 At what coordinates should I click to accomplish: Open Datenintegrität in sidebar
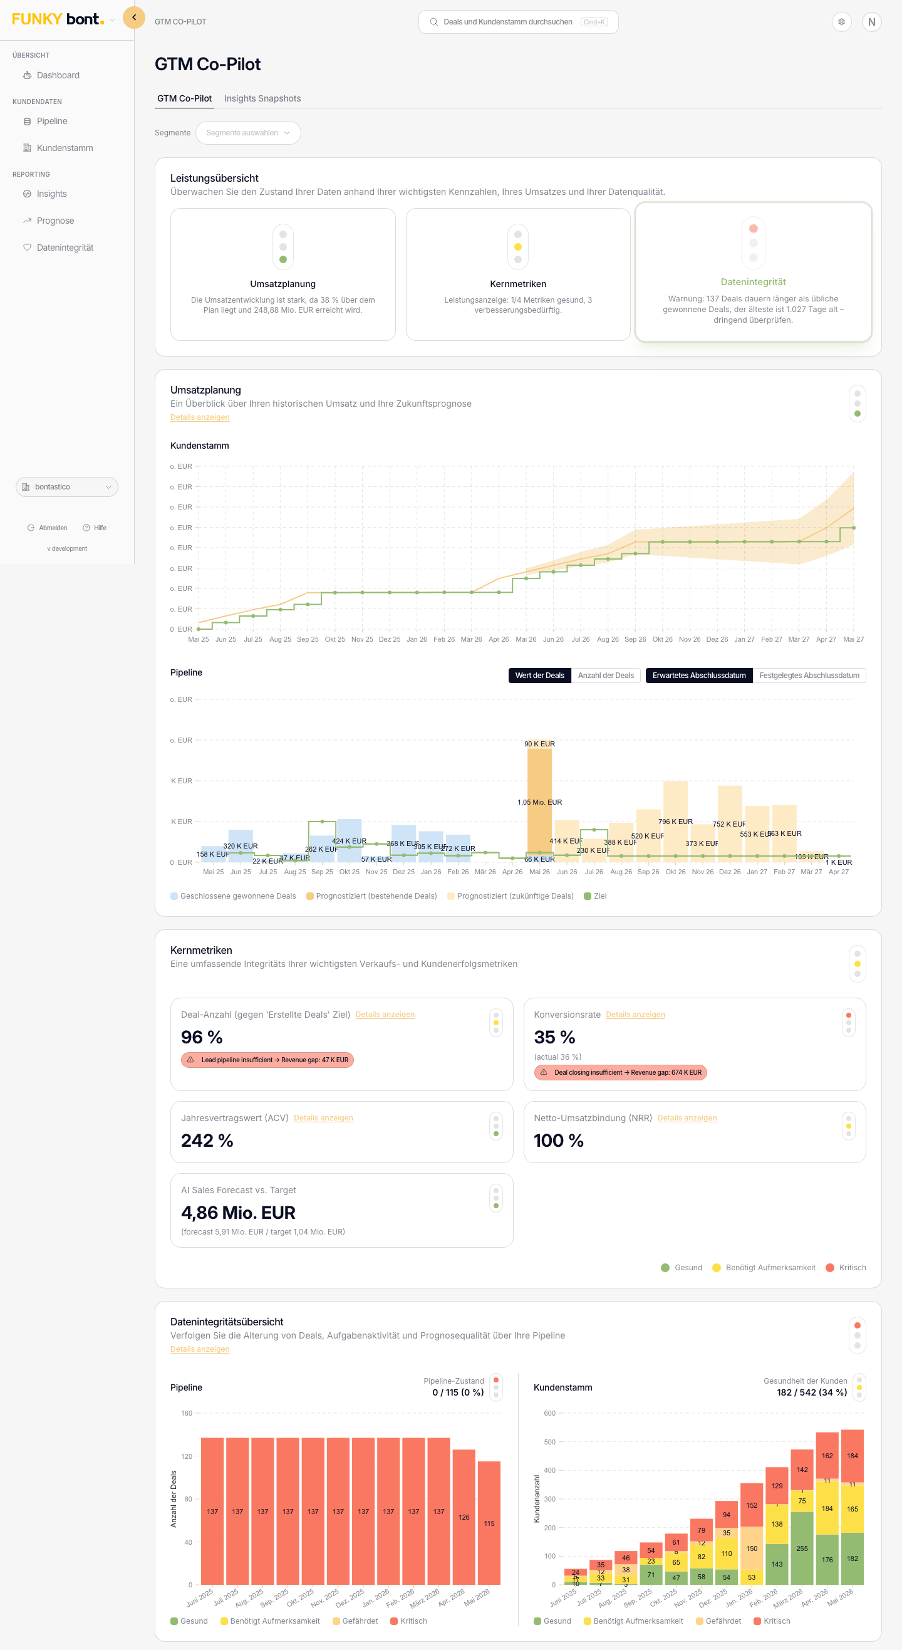[65, 248]
